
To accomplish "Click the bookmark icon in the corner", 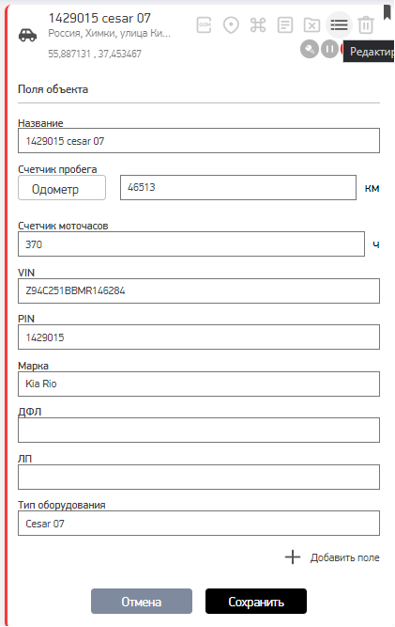I will (387, 12).
